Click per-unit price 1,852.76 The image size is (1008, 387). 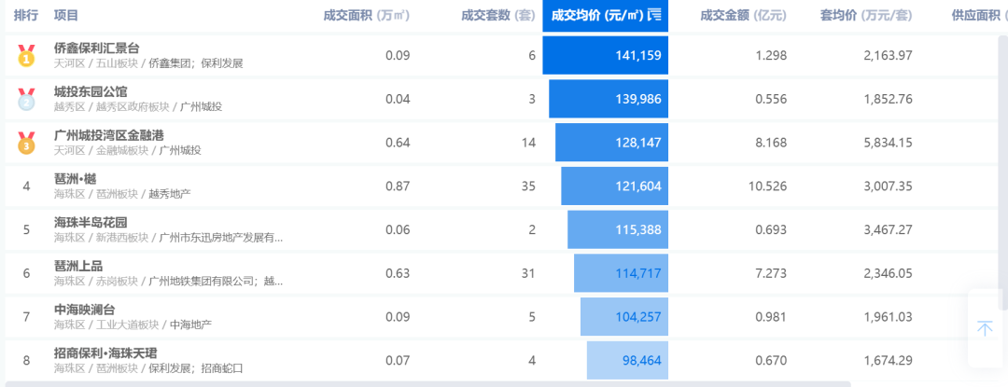pos(889,100)
